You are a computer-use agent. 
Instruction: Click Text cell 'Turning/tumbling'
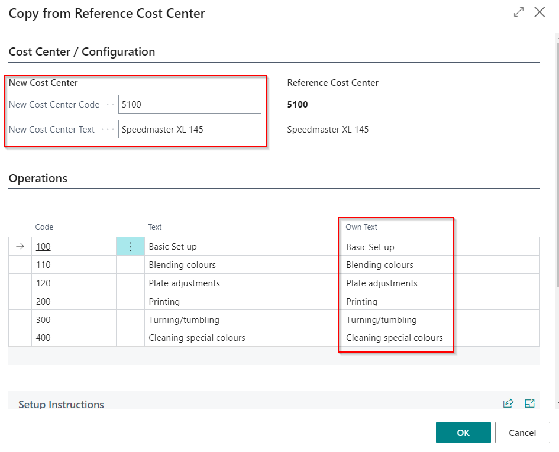tap(243, 319)
